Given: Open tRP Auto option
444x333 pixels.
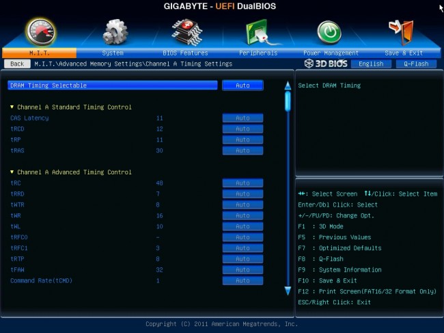Looking at the screenshot, I should (x=242, y=139).
